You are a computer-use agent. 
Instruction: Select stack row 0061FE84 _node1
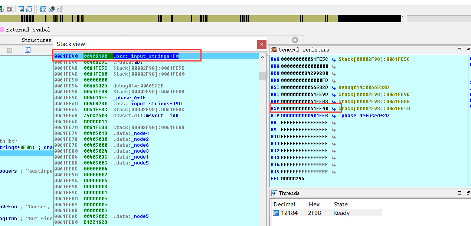click(156, 157)
